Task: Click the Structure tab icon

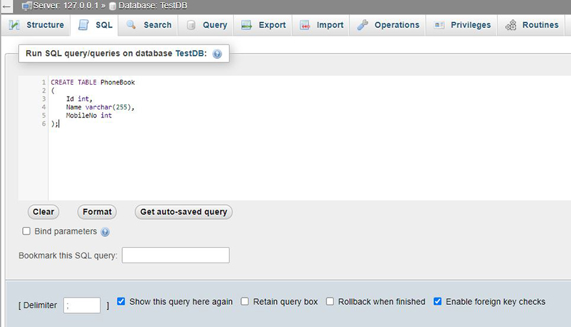Action: pos(14,25)
